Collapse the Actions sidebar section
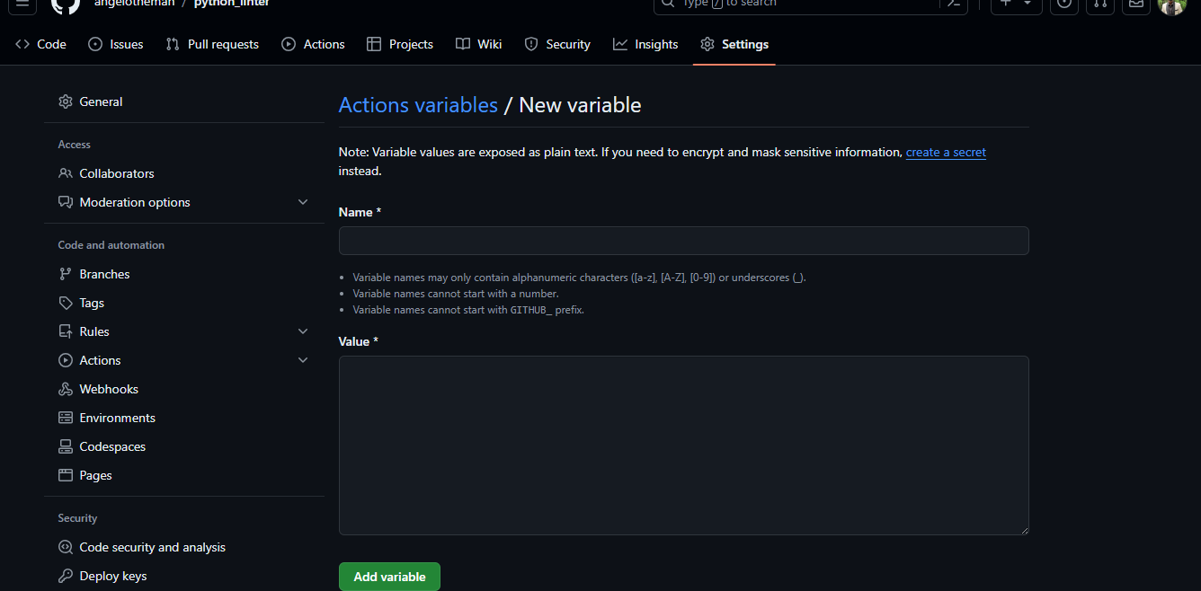 [303, 359]
